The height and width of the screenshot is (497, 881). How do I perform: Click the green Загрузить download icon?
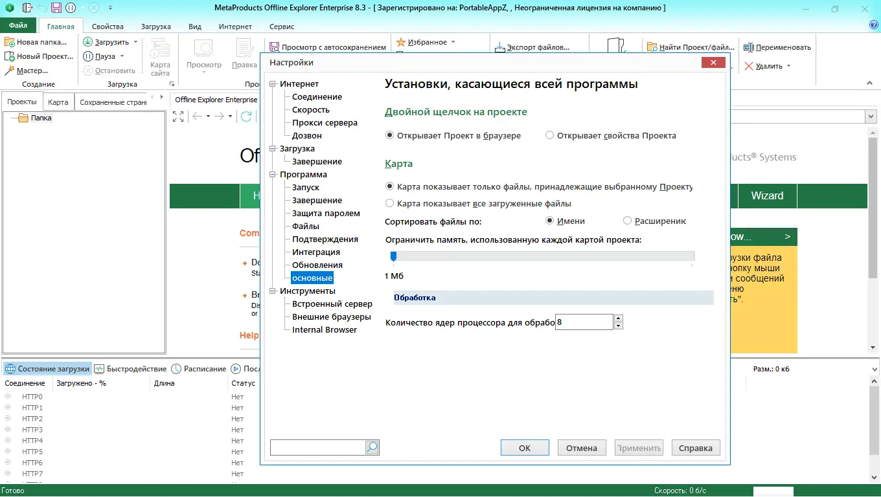[x=88, y=42]
